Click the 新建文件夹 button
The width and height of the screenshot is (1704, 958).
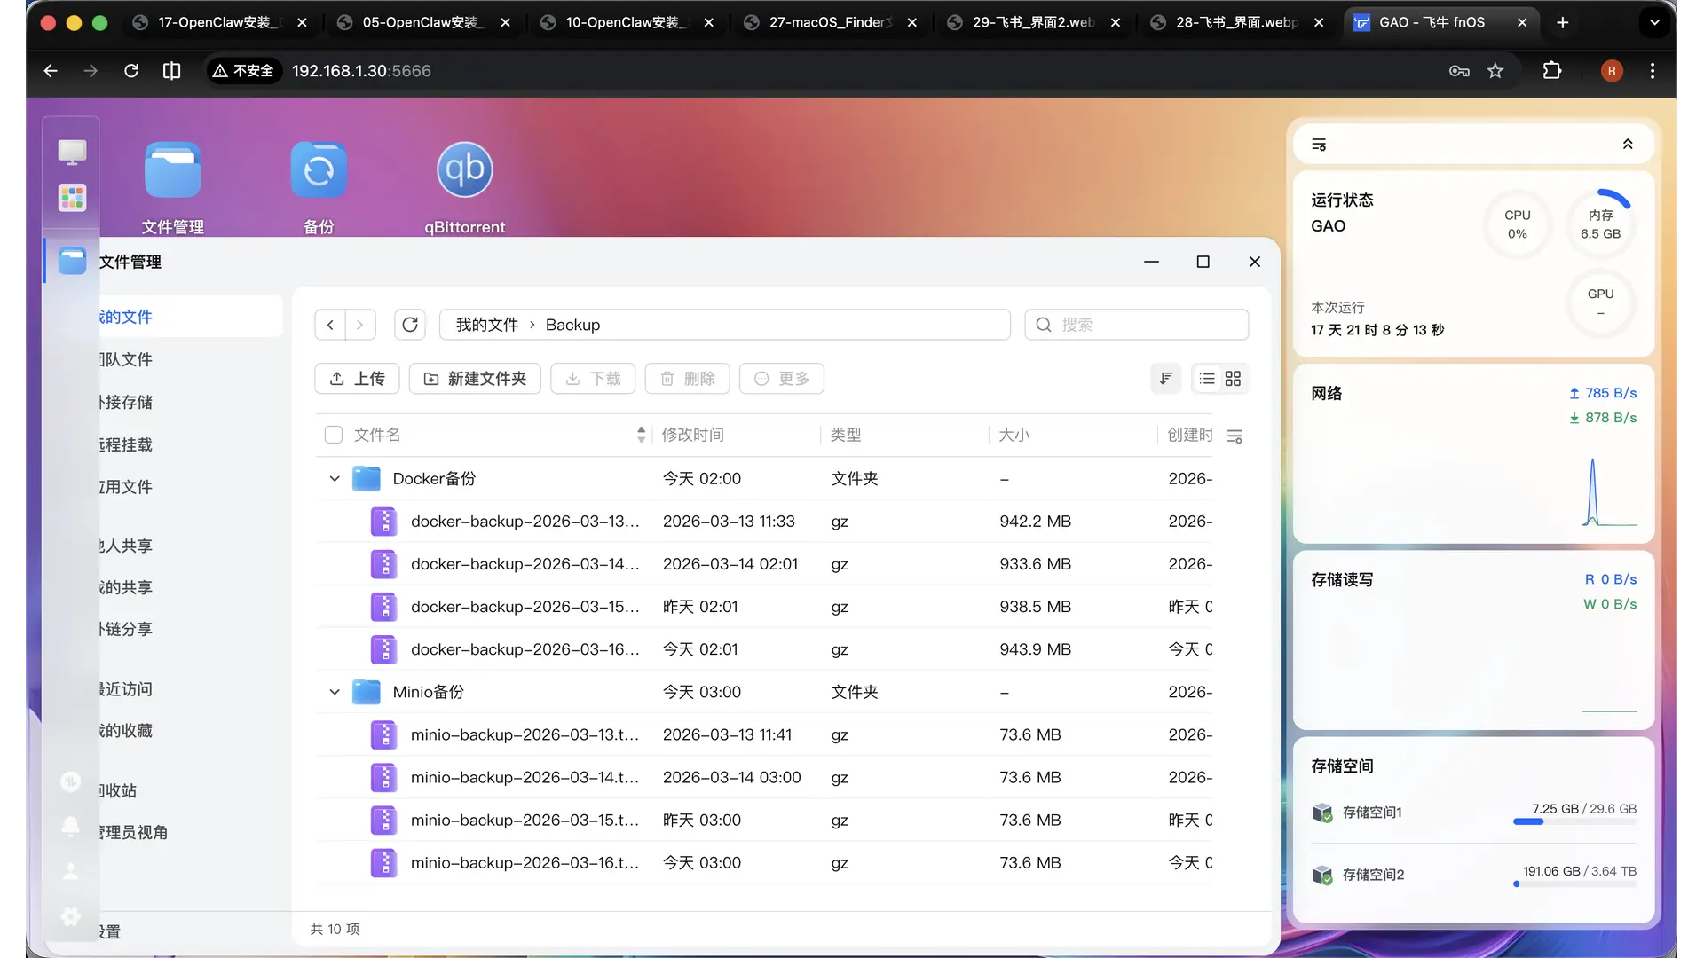pyautogui.click(x=475, y=379)
